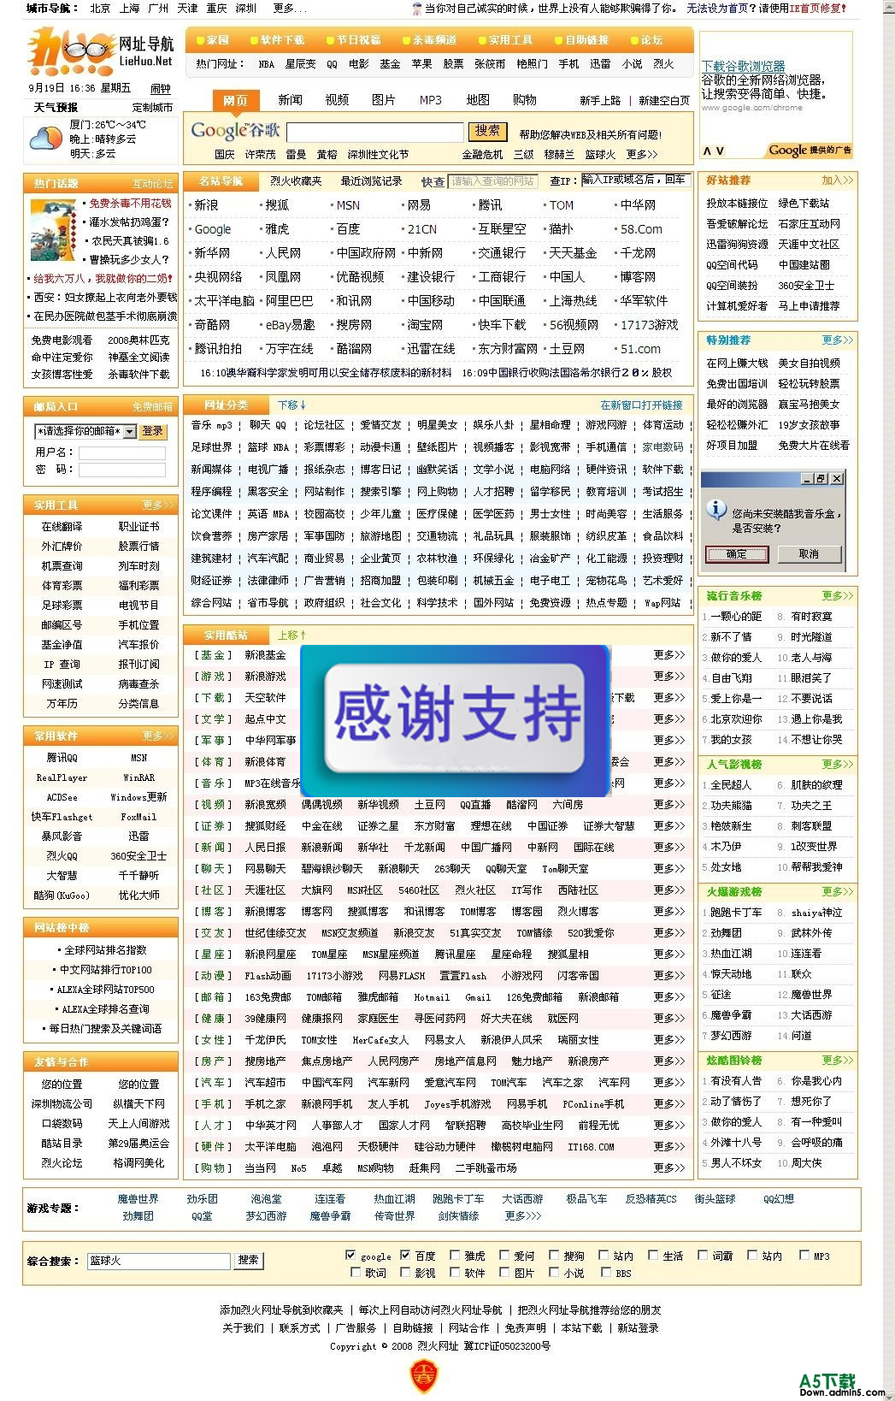Expand 更多>> in 特别推荐 header
The height and width of the screenshot is (1401, 895).
pyautogui.click(x=837, y=340)
